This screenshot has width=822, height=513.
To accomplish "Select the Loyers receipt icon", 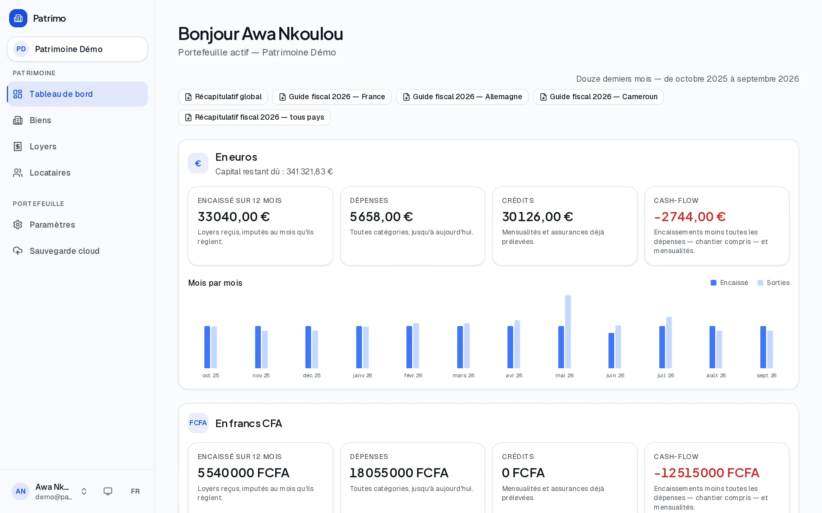I will click(18, 147).
